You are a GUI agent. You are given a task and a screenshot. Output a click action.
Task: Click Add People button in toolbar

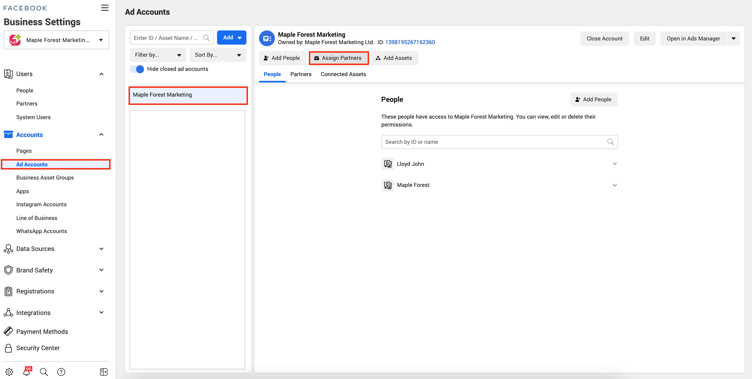point(282,58)
